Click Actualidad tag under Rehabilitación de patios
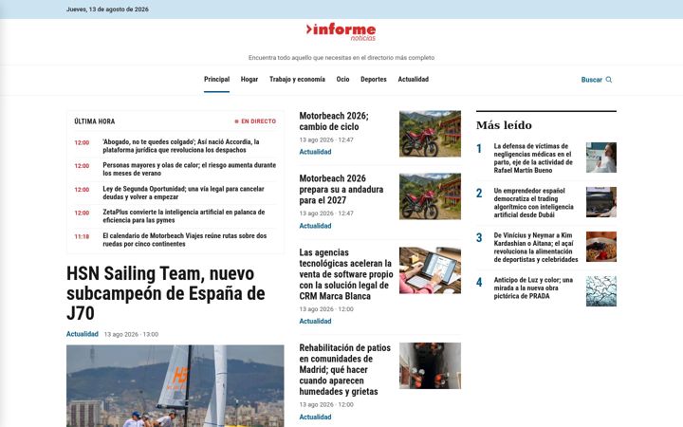The height and width of the screenshot is (427, 683). 315,417
